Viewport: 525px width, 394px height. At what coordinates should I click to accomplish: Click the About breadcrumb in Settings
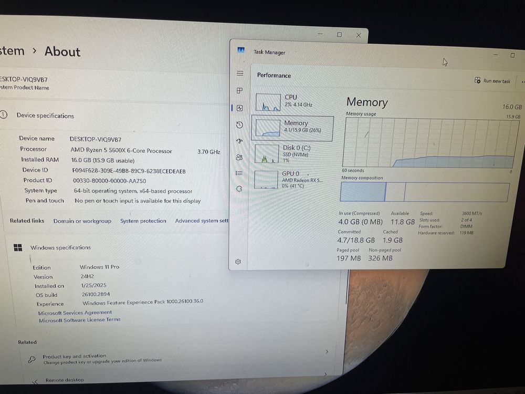[62, 51]
